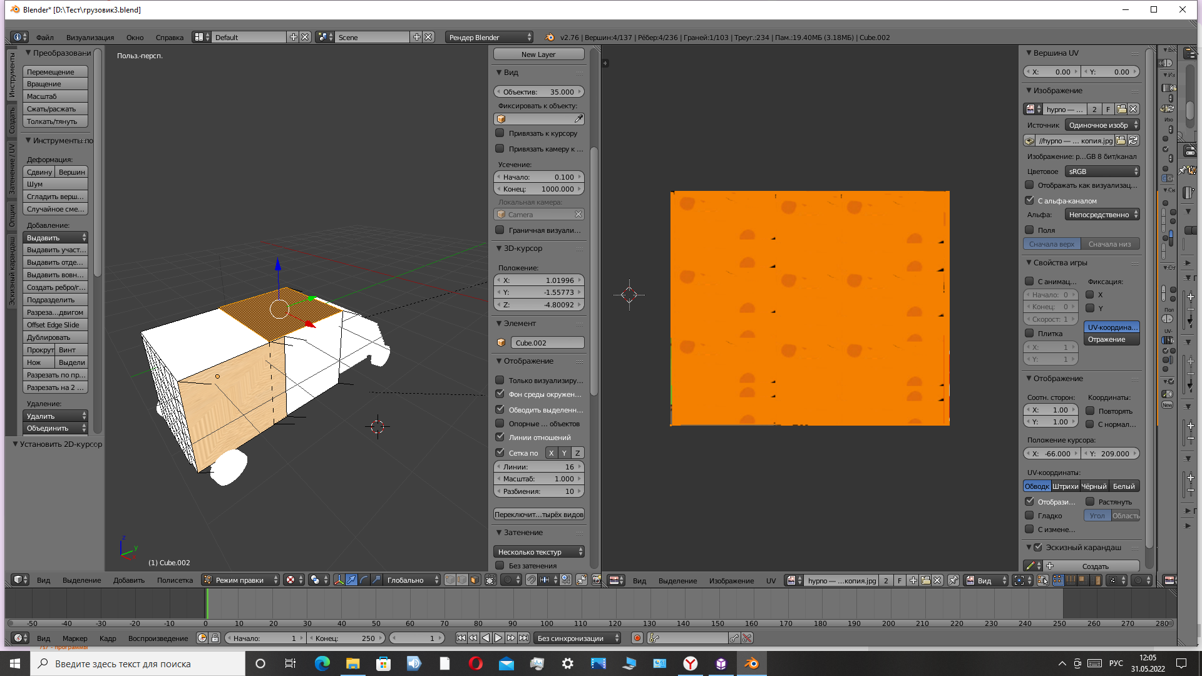Open the Blender taskbar icon

point(752,663)
